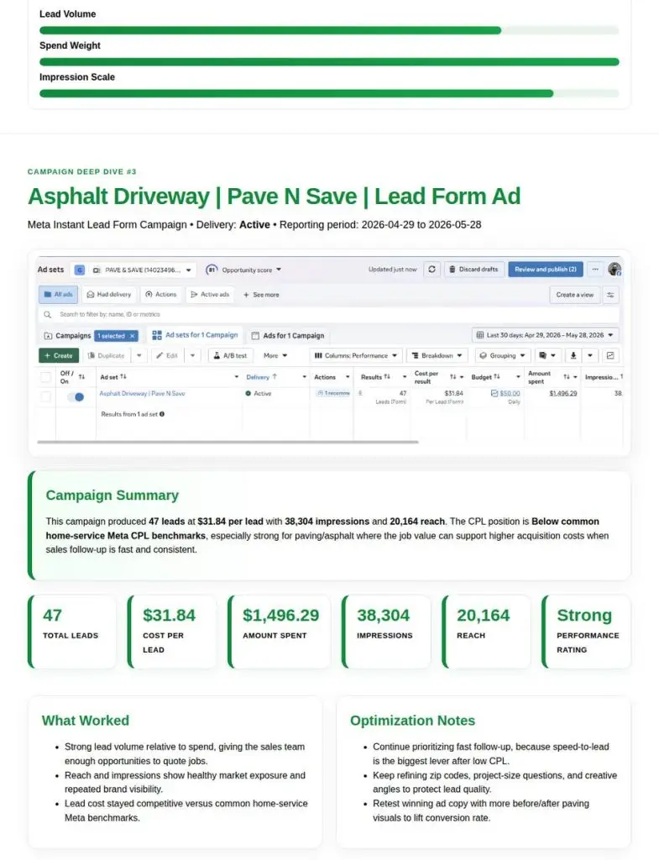
Task: Switch to the Campaigns tab
Action: 67,336
